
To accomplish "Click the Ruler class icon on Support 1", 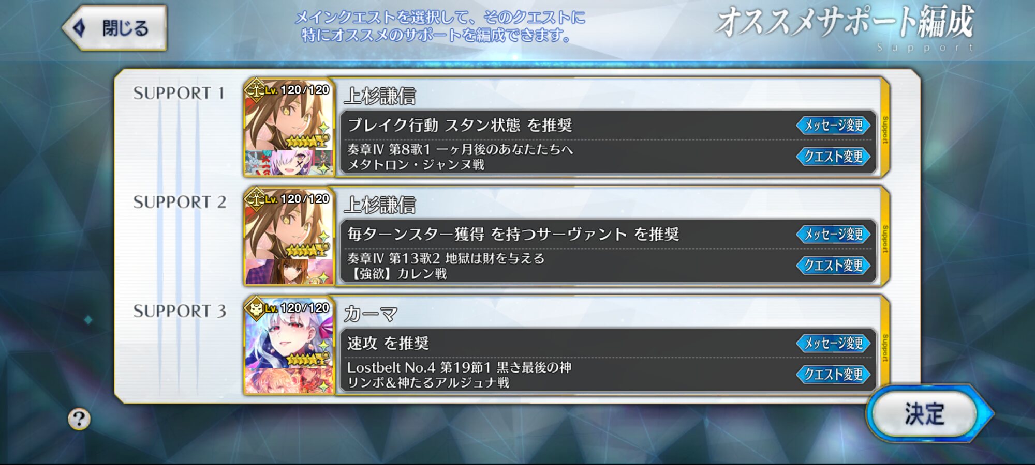I will point(256,90).
